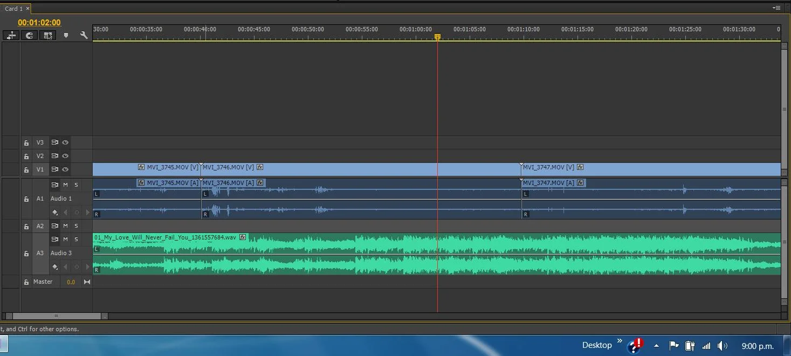The height and width of the screenshot is (356, 791).
Task: Click fx badge on the wav audio clip
Action: point(243,237)
